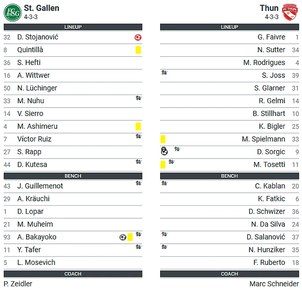Select the Thun BENCH header

tap(229, 176)
